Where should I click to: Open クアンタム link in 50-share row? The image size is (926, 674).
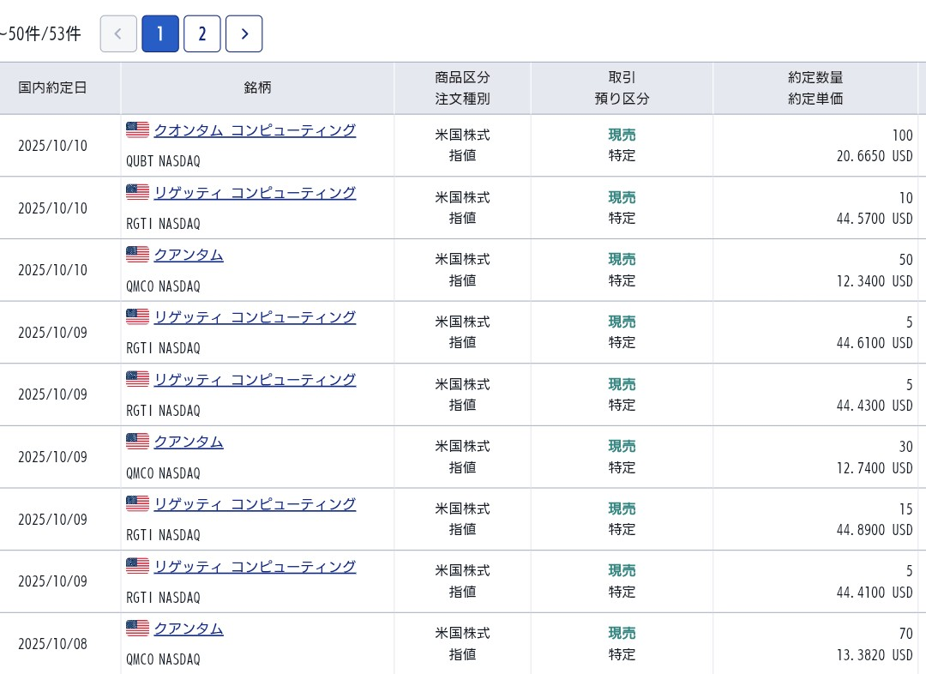point(189,255)
